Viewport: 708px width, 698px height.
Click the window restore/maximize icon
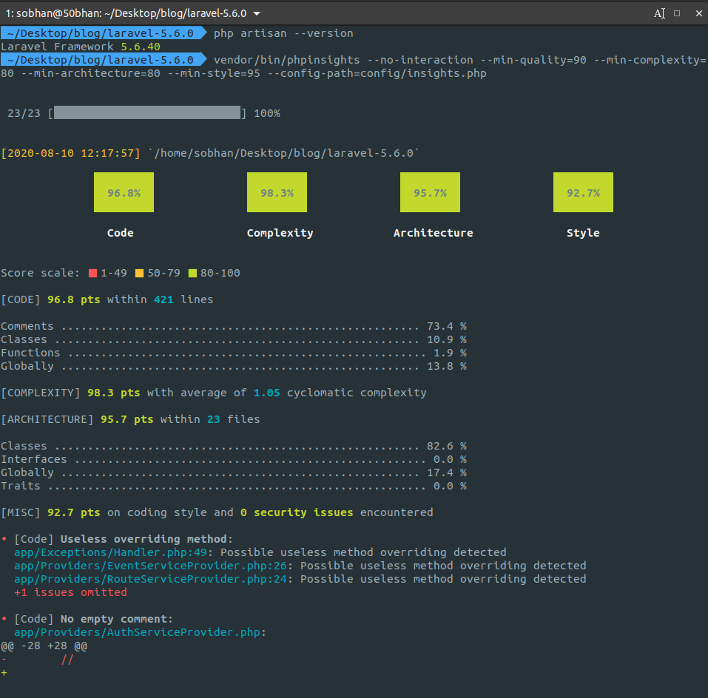coord(678,13)
